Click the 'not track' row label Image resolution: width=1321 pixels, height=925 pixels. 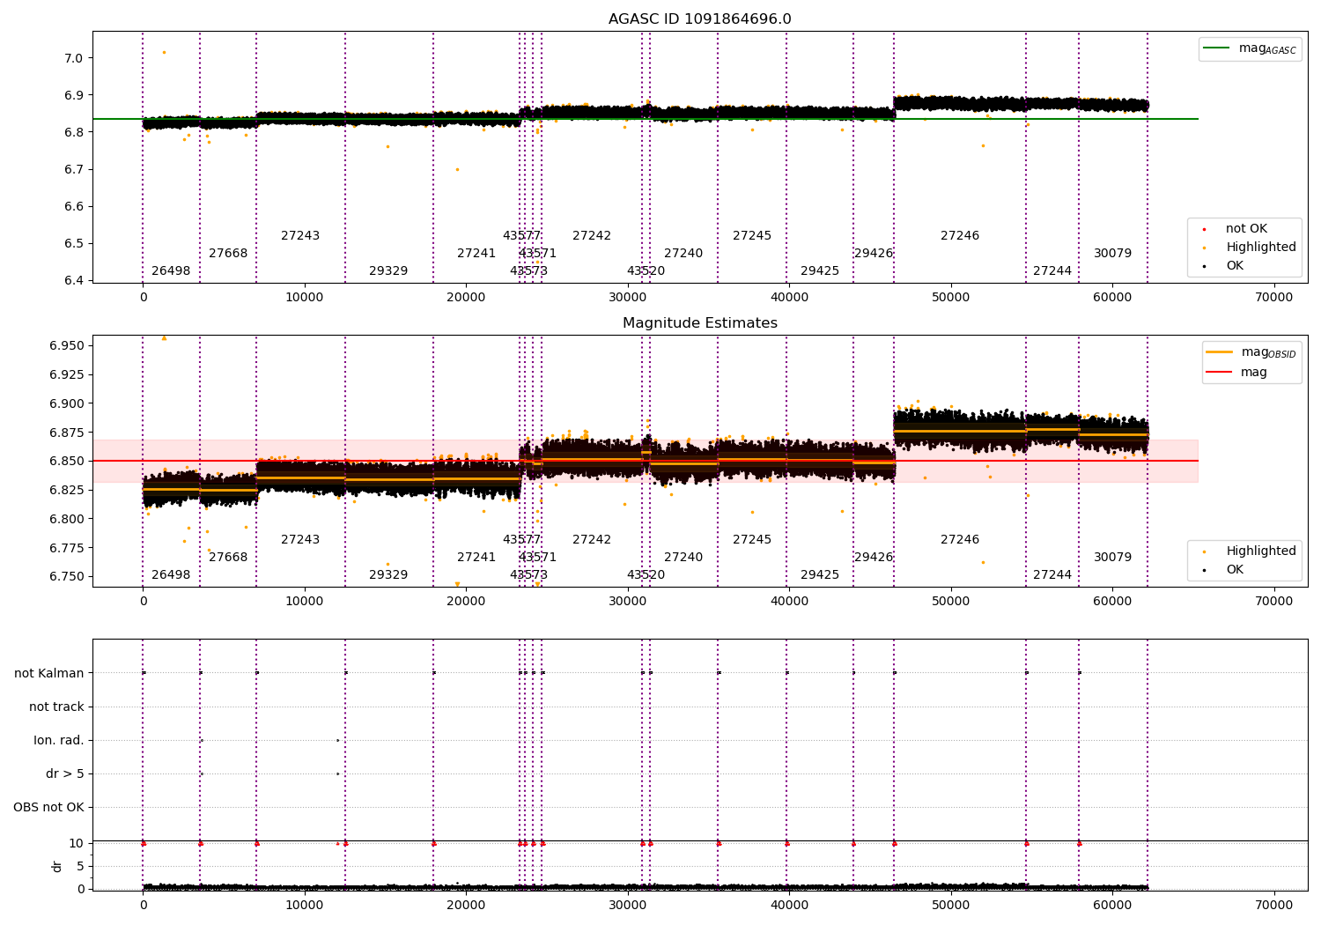56,707
